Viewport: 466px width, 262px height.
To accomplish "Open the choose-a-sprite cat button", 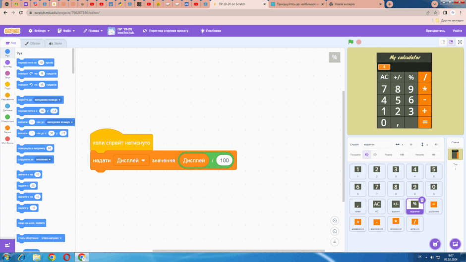I will (435, 244).
